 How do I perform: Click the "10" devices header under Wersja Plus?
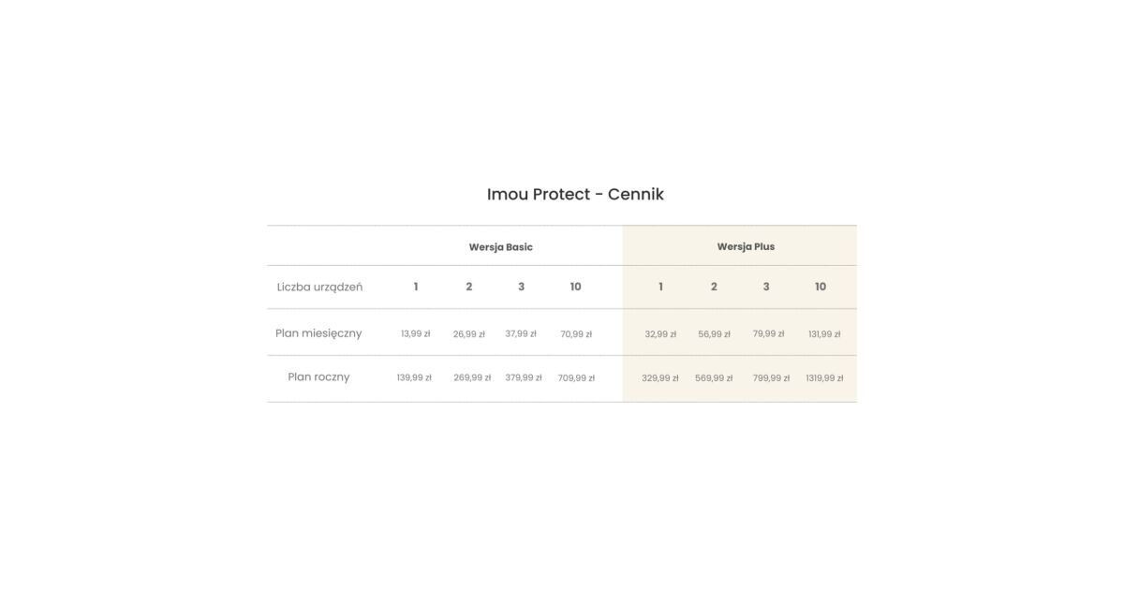(x=821, y=287)
